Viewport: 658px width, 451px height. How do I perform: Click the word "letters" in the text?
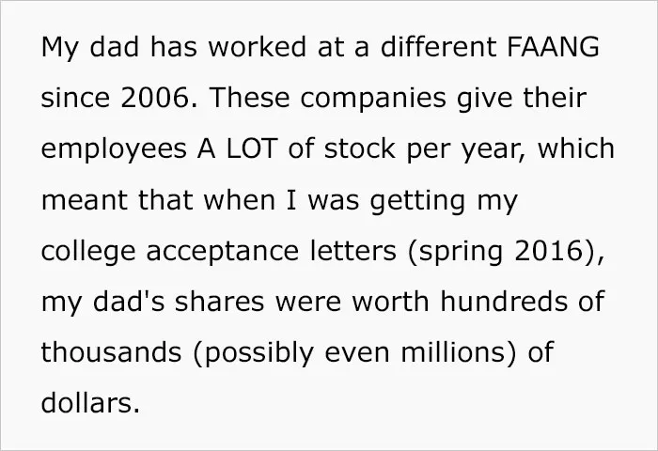point(352,251)
